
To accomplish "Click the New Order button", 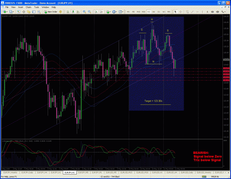I will (51, 12).
